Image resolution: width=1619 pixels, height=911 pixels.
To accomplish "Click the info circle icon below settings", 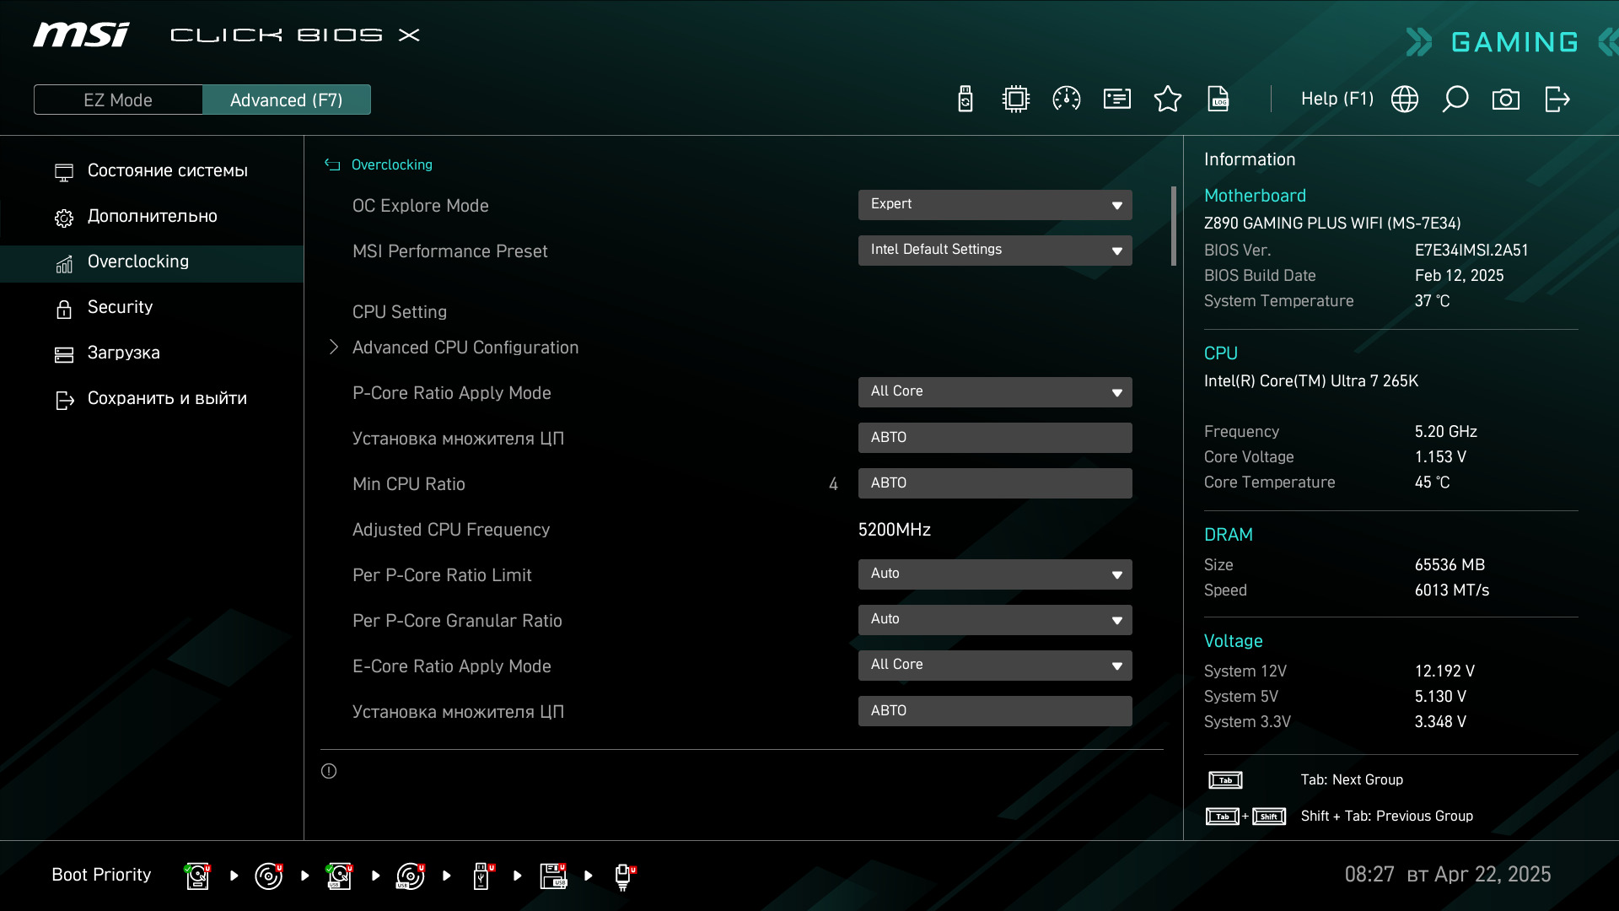I will [x=329, y=771].
